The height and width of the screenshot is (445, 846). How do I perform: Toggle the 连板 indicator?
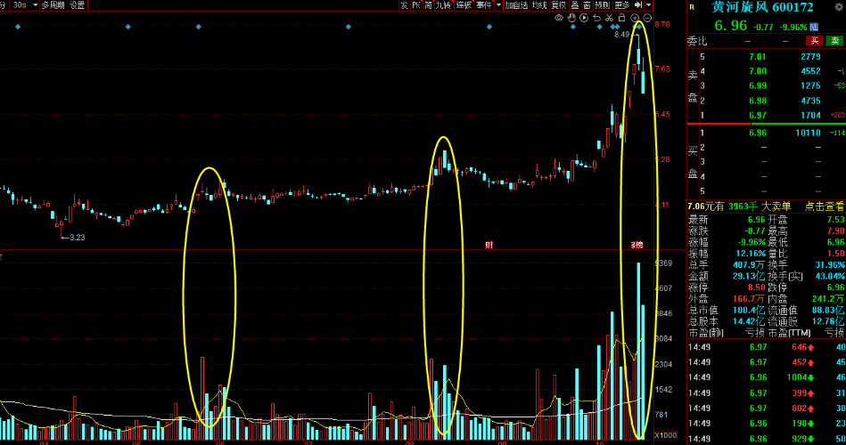[464, 4]
